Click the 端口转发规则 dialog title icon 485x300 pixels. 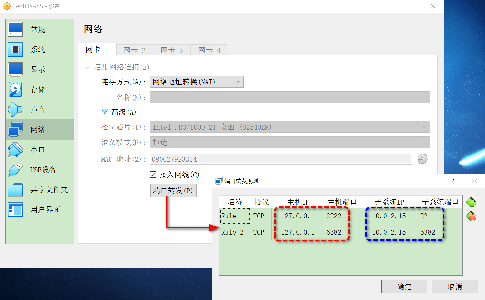[x=219, y=181]
